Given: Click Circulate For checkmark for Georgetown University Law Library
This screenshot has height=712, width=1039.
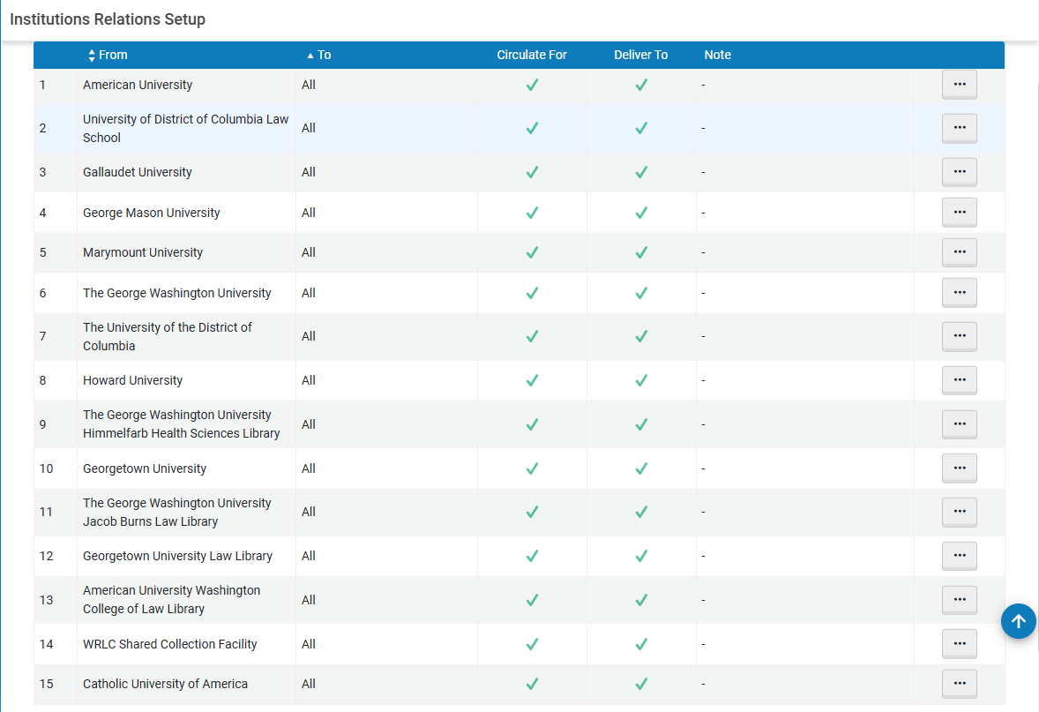Looking at the screenshot, I should click(532, 556).
